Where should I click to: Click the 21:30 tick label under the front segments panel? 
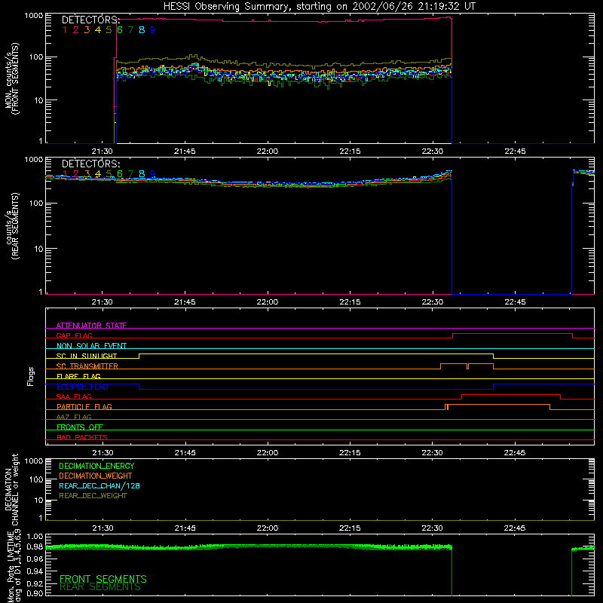(103, 152)
